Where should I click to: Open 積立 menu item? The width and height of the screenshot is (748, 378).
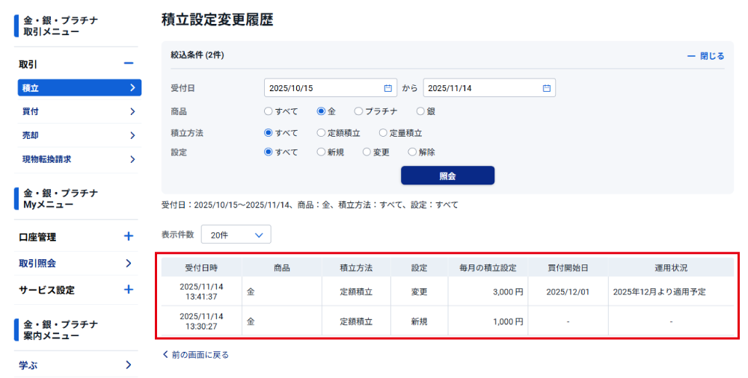(79, 88)
